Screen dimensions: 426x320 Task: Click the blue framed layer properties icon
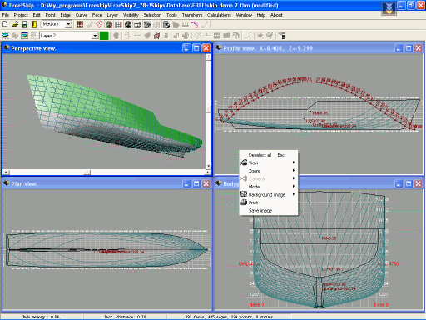point(24,36)
